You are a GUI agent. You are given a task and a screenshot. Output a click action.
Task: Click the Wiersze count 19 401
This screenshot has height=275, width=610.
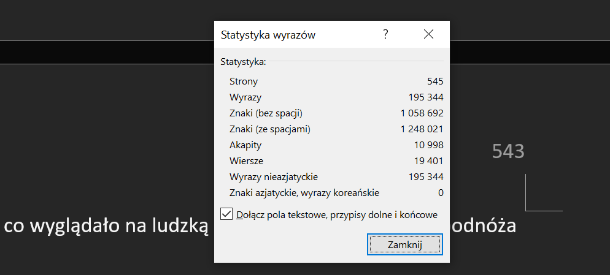tap(428, 160)
